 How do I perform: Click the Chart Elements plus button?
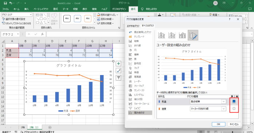[118, 63]
